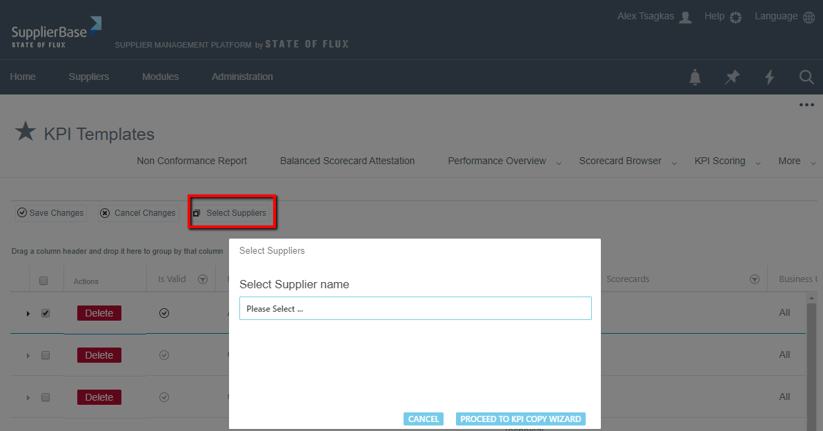
Task: Open search with the magnifier icon
Action: tap(806, 77)
